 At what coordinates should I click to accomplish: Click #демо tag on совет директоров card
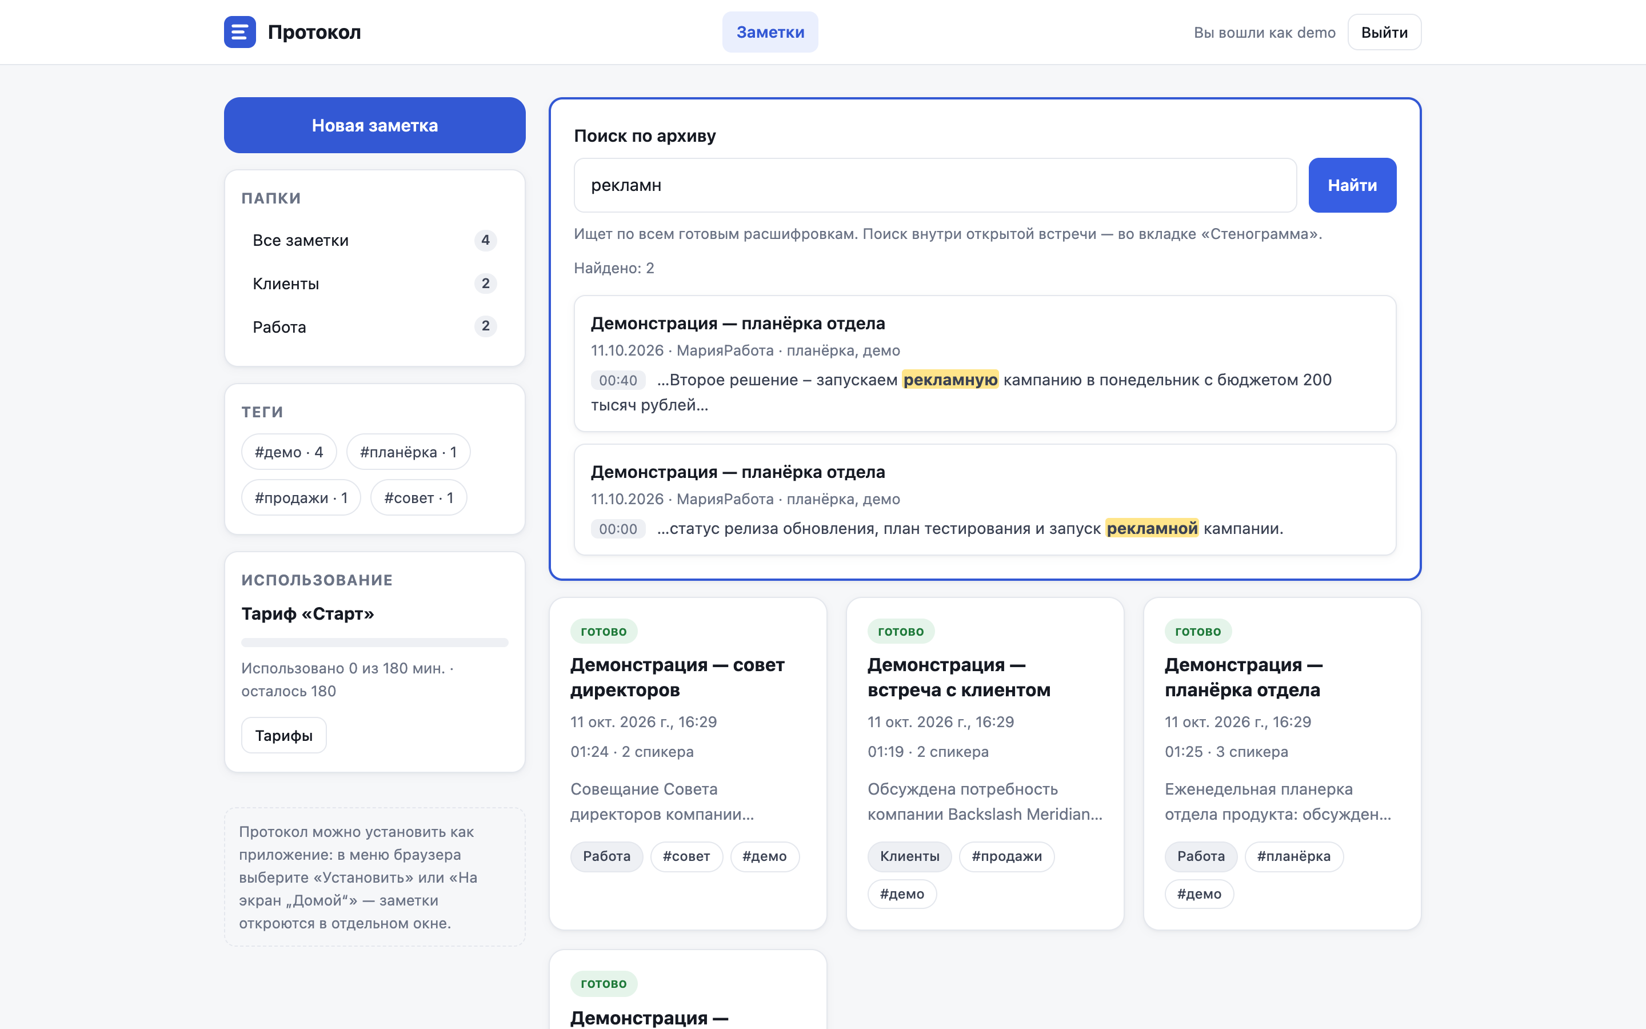click(x=765, y=856)
